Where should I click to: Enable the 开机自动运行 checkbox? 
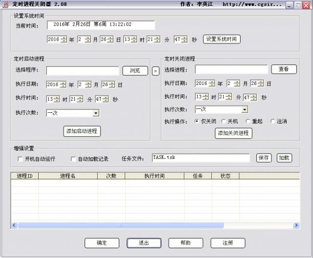(20, 159)
